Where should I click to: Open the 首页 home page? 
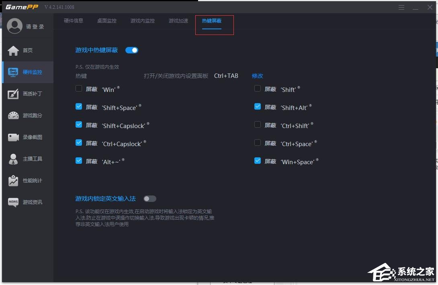coord(27,50)
